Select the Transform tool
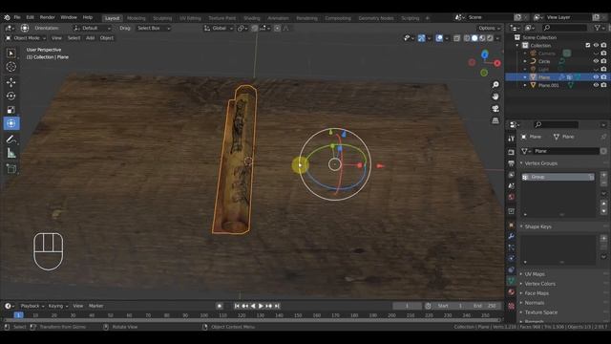This screenshot has width=611, height=344. [11, 123]
